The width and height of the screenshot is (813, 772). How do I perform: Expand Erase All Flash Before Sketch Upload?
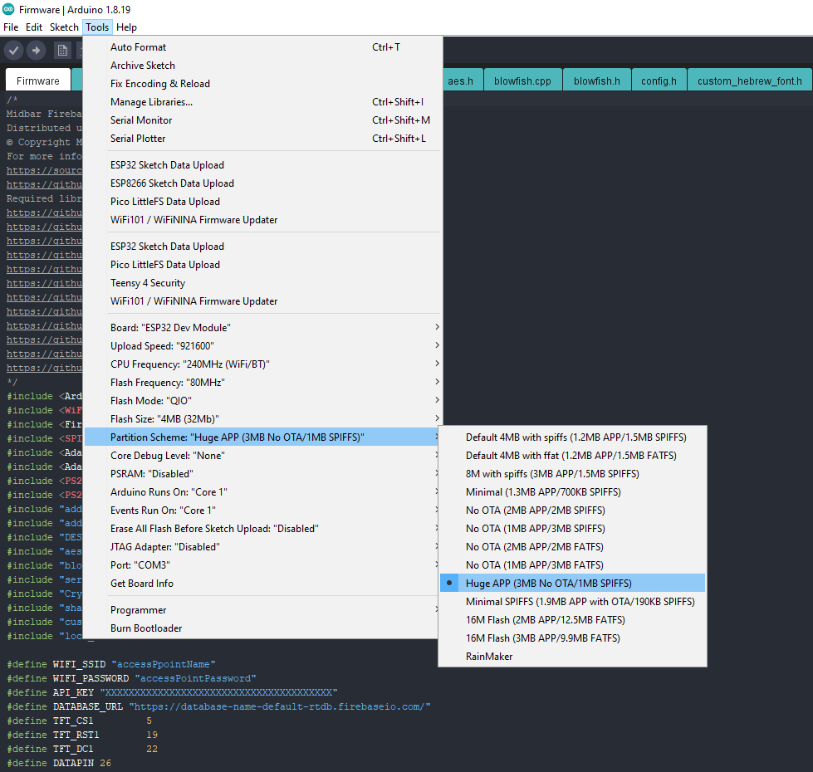[263, 529]
